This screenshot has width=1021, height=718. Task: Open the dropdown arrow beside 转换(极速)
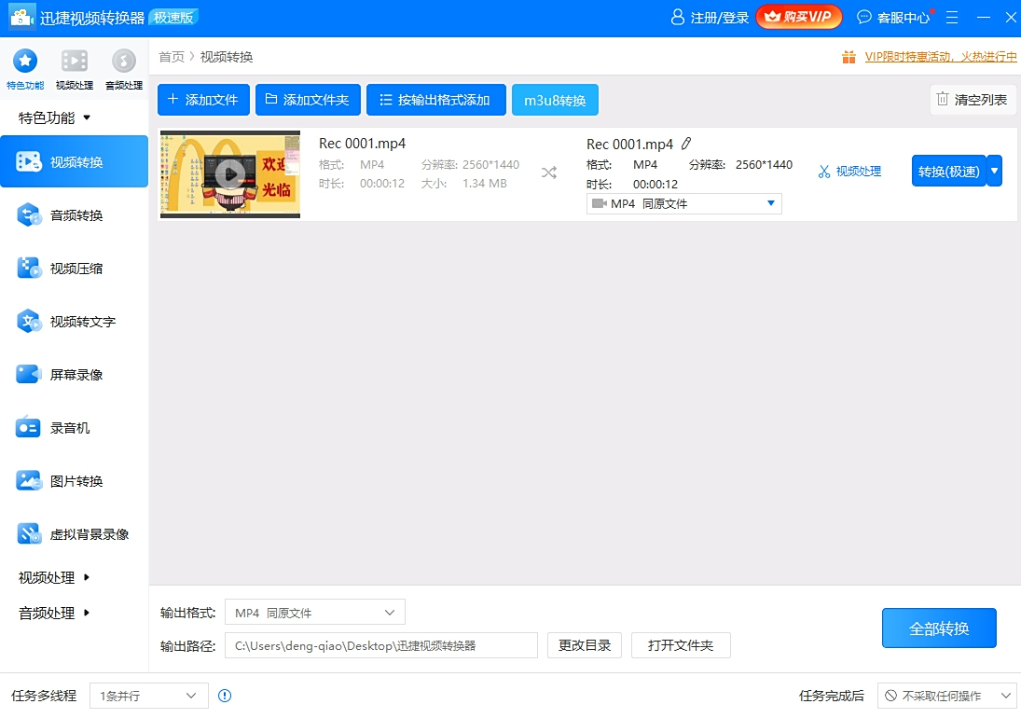pyautogui.click(x=994, y=172)
